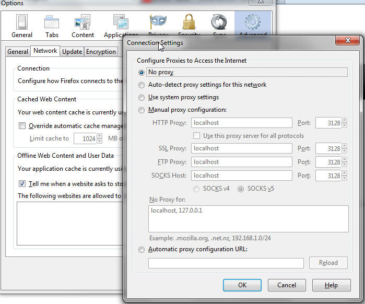Click the Help button
Screen dimensions: 365x304
(x=331, y=285)
